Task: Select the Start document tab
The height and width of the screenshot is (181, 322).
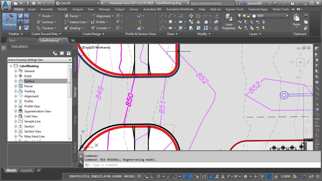Action: coord(12,40)
